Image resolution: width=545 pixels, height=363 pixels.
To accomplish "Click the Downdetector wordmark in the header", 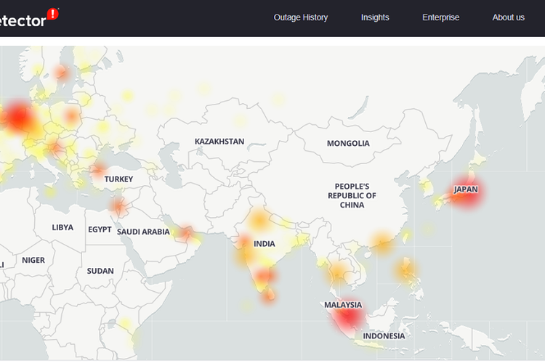I will click(x=22, y=20).
